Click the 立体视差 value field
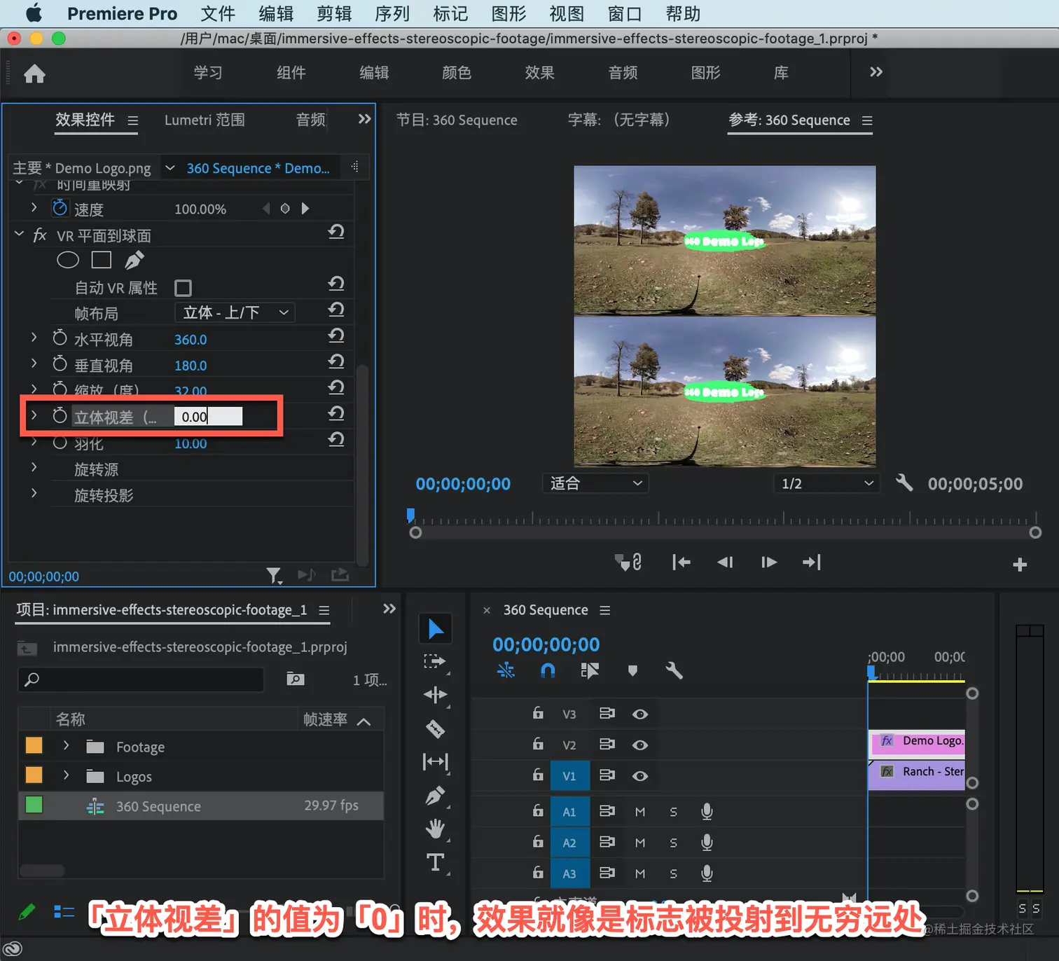Viewport: 1059px width, 961px height. (208, 417)
